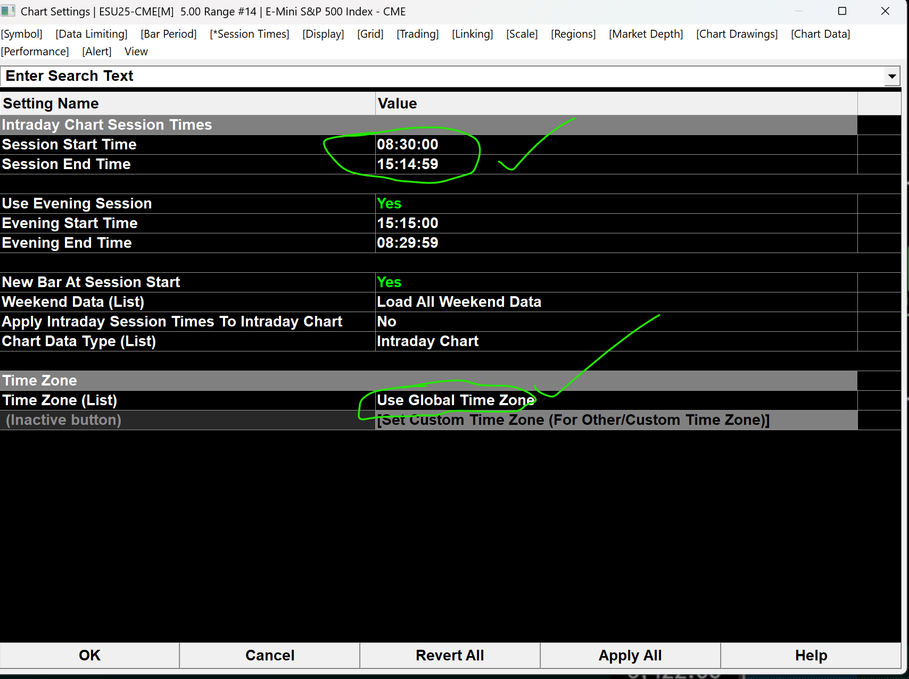Go to the Chart Data tab
The image size is (909, 679).
(821, 34)
